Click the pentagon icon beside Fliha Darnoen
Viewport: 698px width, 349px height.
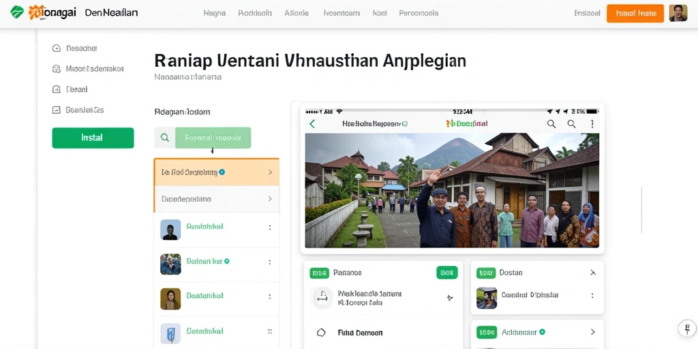(321, 333)
